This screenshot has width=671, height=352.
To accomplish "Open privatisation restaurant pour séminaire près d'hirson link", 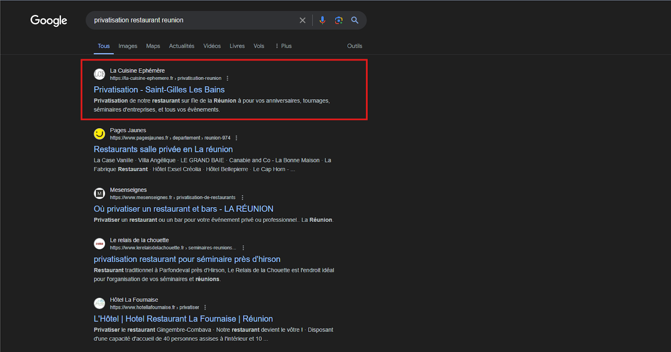I will pos(187,259).
